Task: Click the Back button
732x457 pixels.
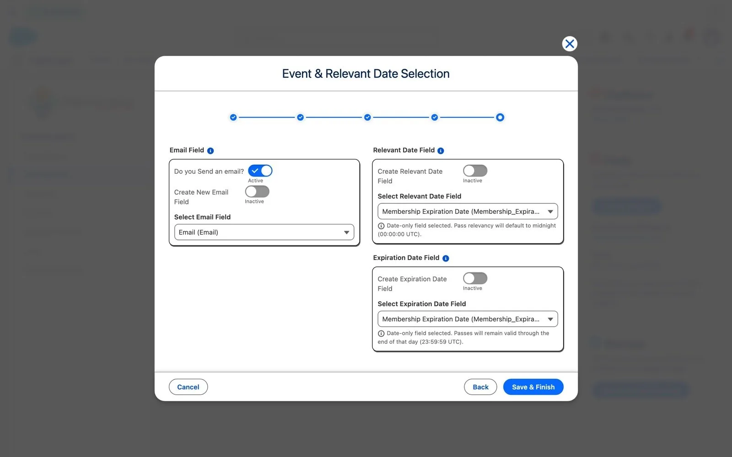Action: pyautogui.click(x=480, y=387)
